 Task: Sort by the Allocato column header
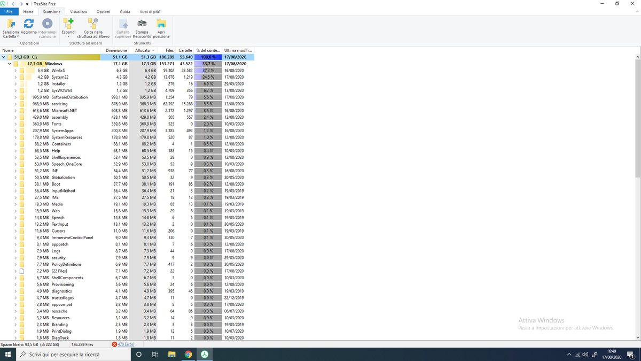point(143,50)
